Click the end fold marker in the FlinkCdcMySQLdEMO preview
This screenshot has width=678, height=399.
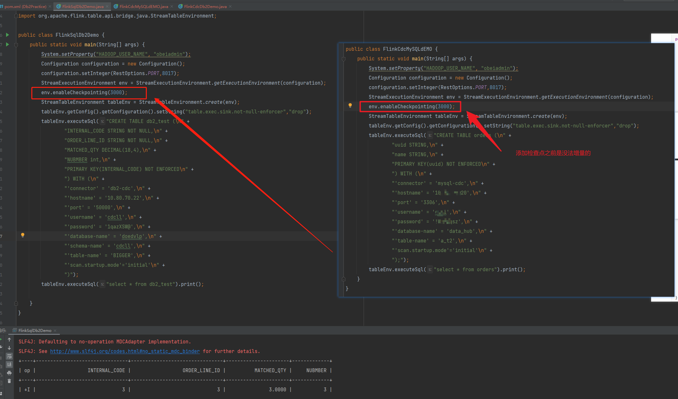pyautogui.click(x=344, y=279)
